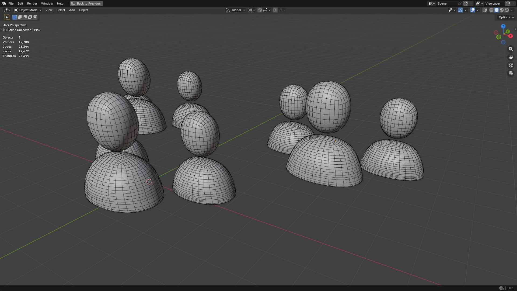Image resolution: width=517 pixels, height=291 pixels.
Task: Open the Render menu
Action: tap(32, 4)
